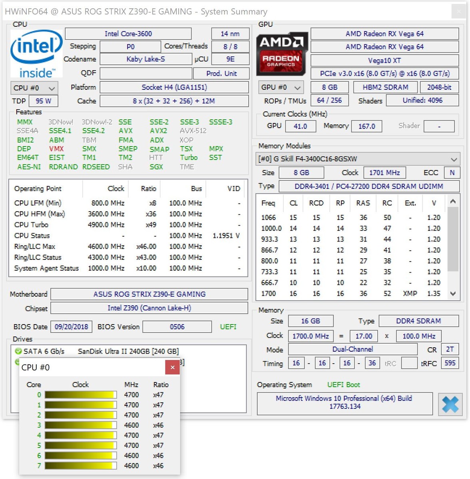Viewport: 470px width, 479px height.
Task: Click the Dual-Channel mode field
Action: [352, 349]
